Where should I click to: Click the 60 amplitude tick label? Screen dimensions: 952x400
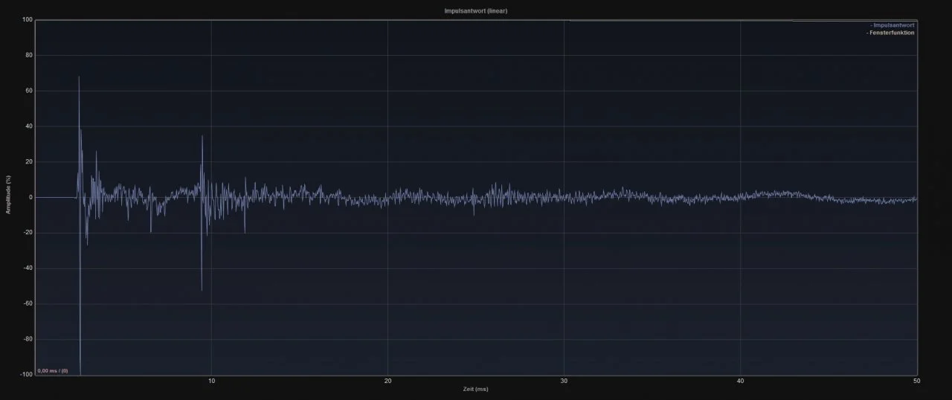[x=29, y=91]
